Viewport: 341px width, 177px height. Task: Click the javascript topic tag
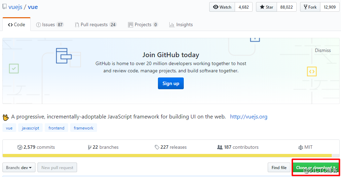[x=30, y=128]
